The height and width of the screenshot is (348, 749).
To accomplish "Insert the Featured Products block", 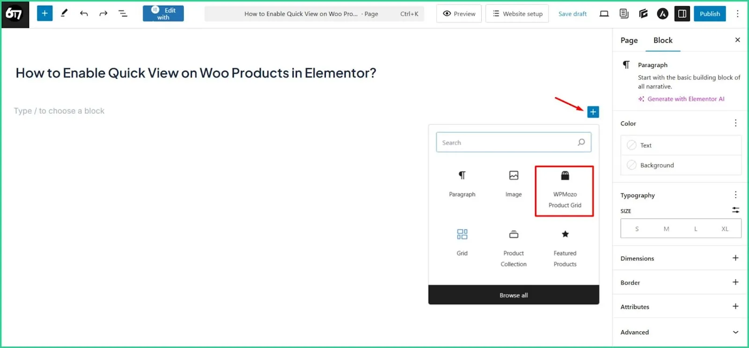I will click(565, 248).
